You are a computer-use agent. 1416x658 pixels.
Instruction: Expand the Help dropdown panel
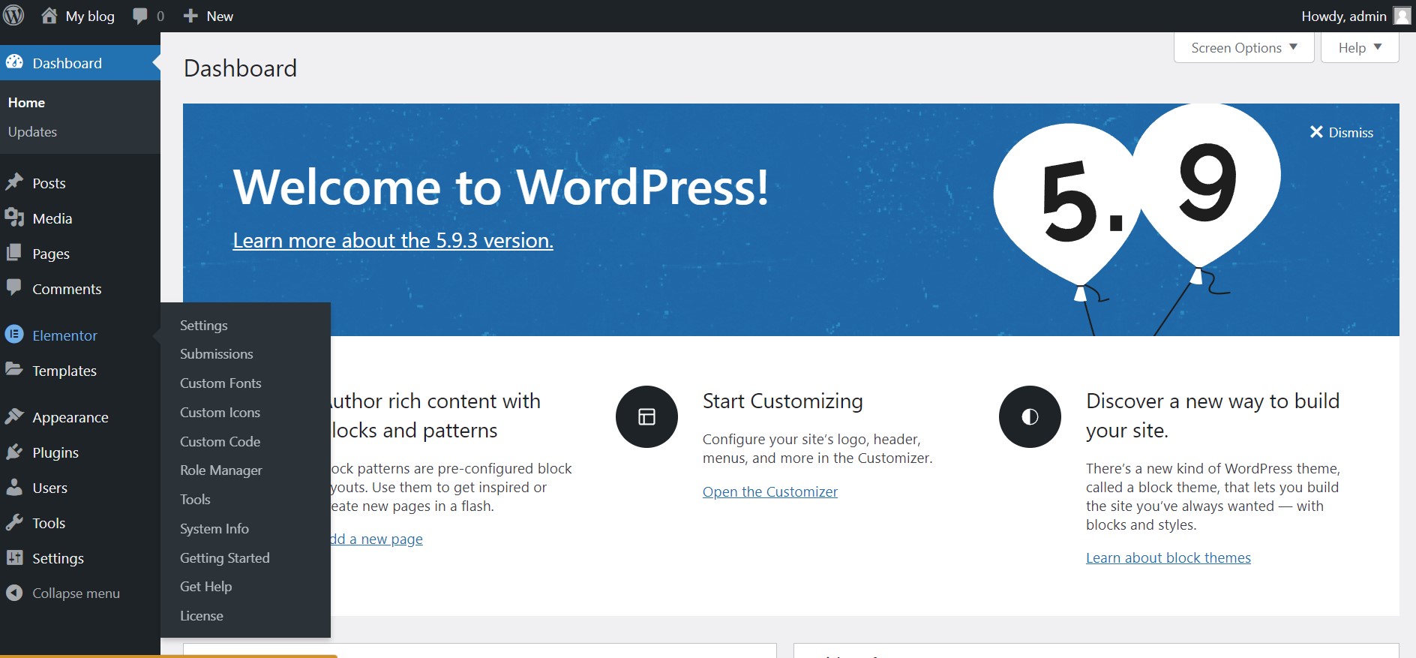[1359, 48]
